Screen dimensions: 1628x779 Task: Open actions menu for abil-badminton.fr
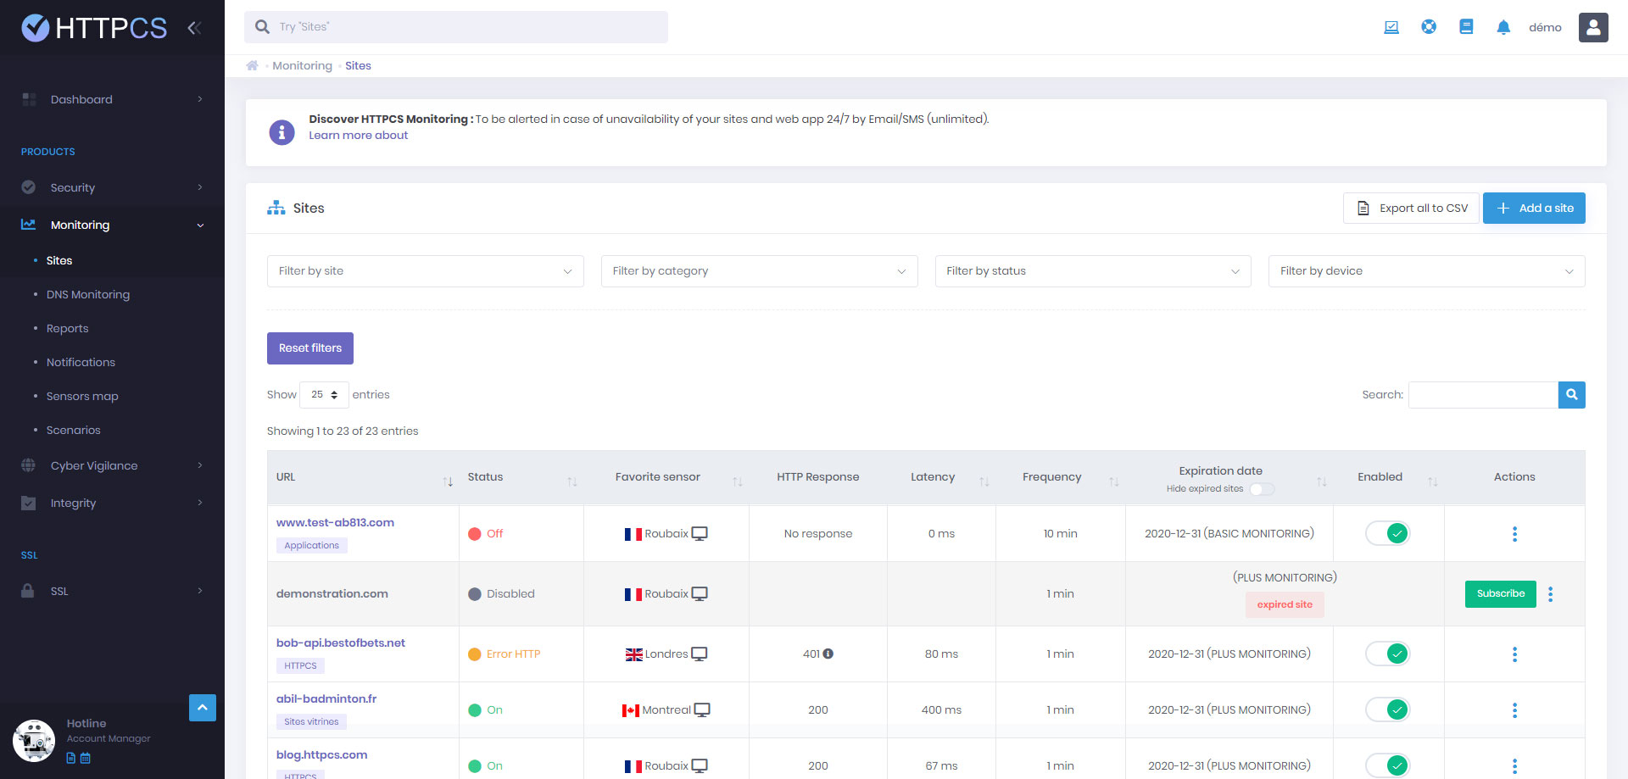1514,710
